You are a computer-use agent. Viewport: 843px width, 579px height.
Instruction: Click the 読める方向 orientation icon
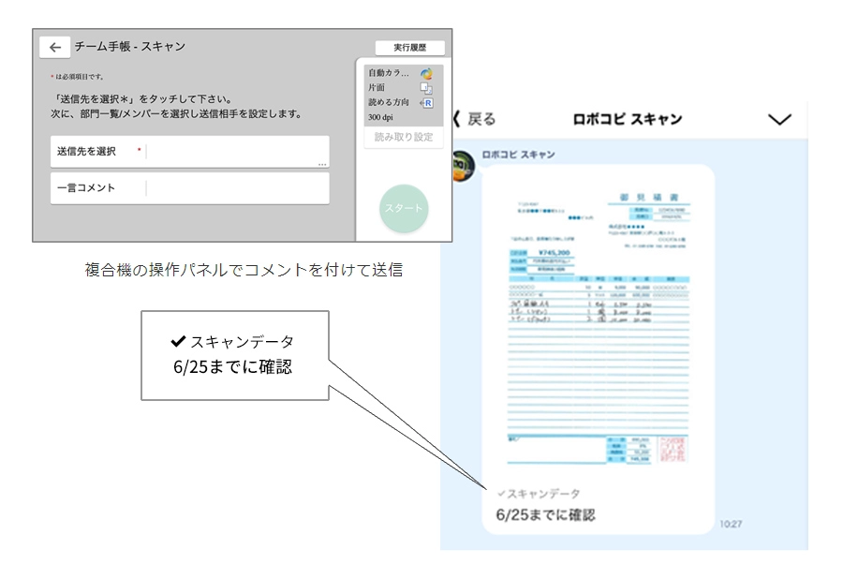point(426,103)
